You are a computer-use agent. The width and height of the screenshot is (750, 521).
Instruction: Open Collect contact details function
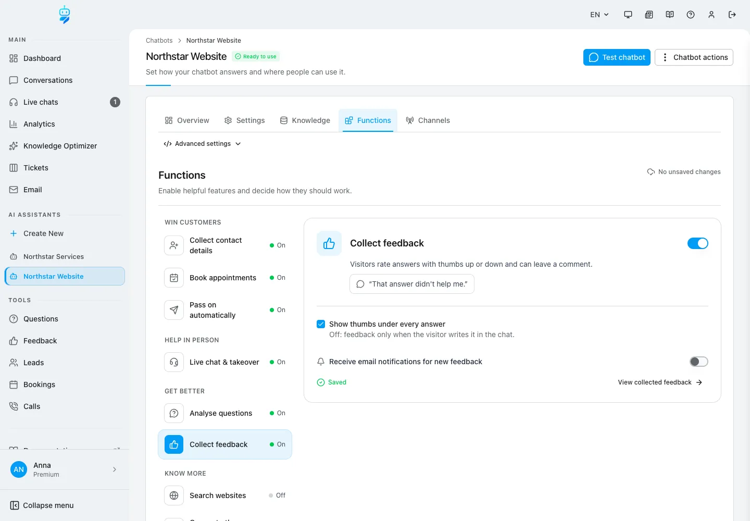tap(225, 245)
